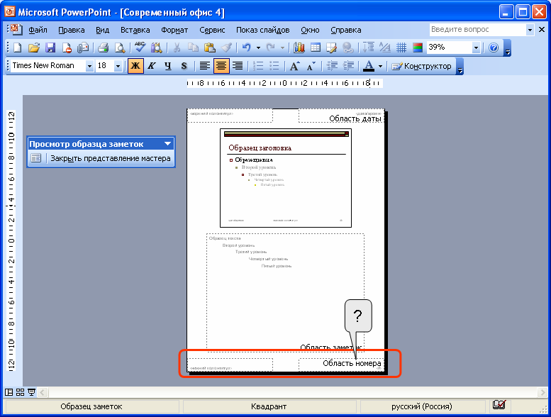Open the Сервис menu

[212, 30]
